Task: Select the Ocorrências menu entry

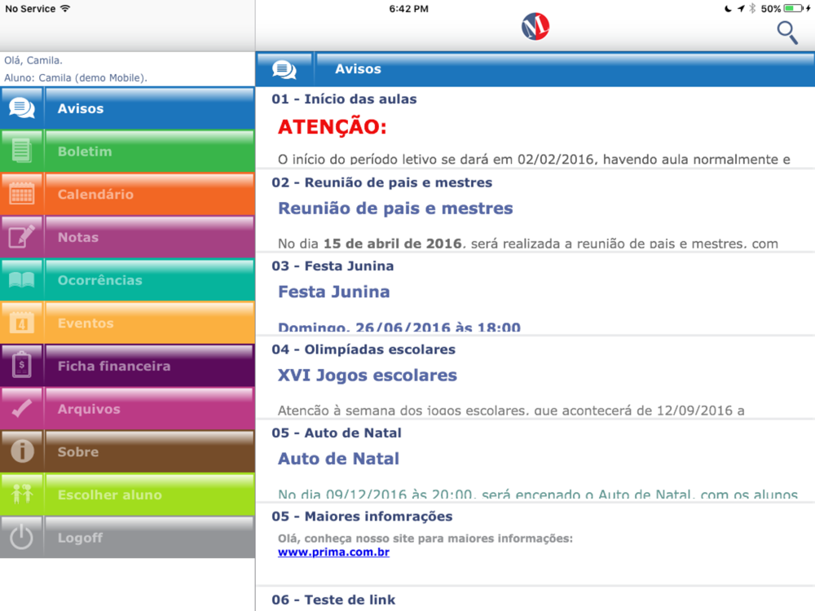Action: [x=127, y=280]
